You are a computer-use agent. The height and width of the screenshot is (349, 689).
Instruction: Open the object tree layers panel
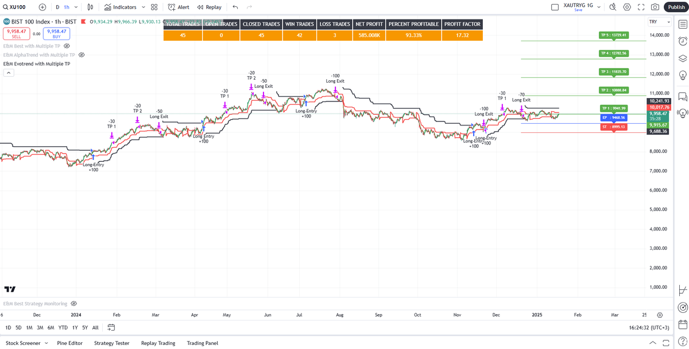[x=683, y=58]
